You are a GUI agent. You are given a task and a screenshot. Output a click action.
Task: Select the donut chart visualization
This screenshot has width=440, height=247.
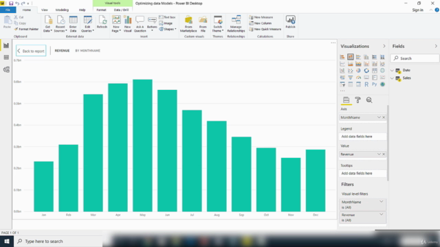[366, 71]
